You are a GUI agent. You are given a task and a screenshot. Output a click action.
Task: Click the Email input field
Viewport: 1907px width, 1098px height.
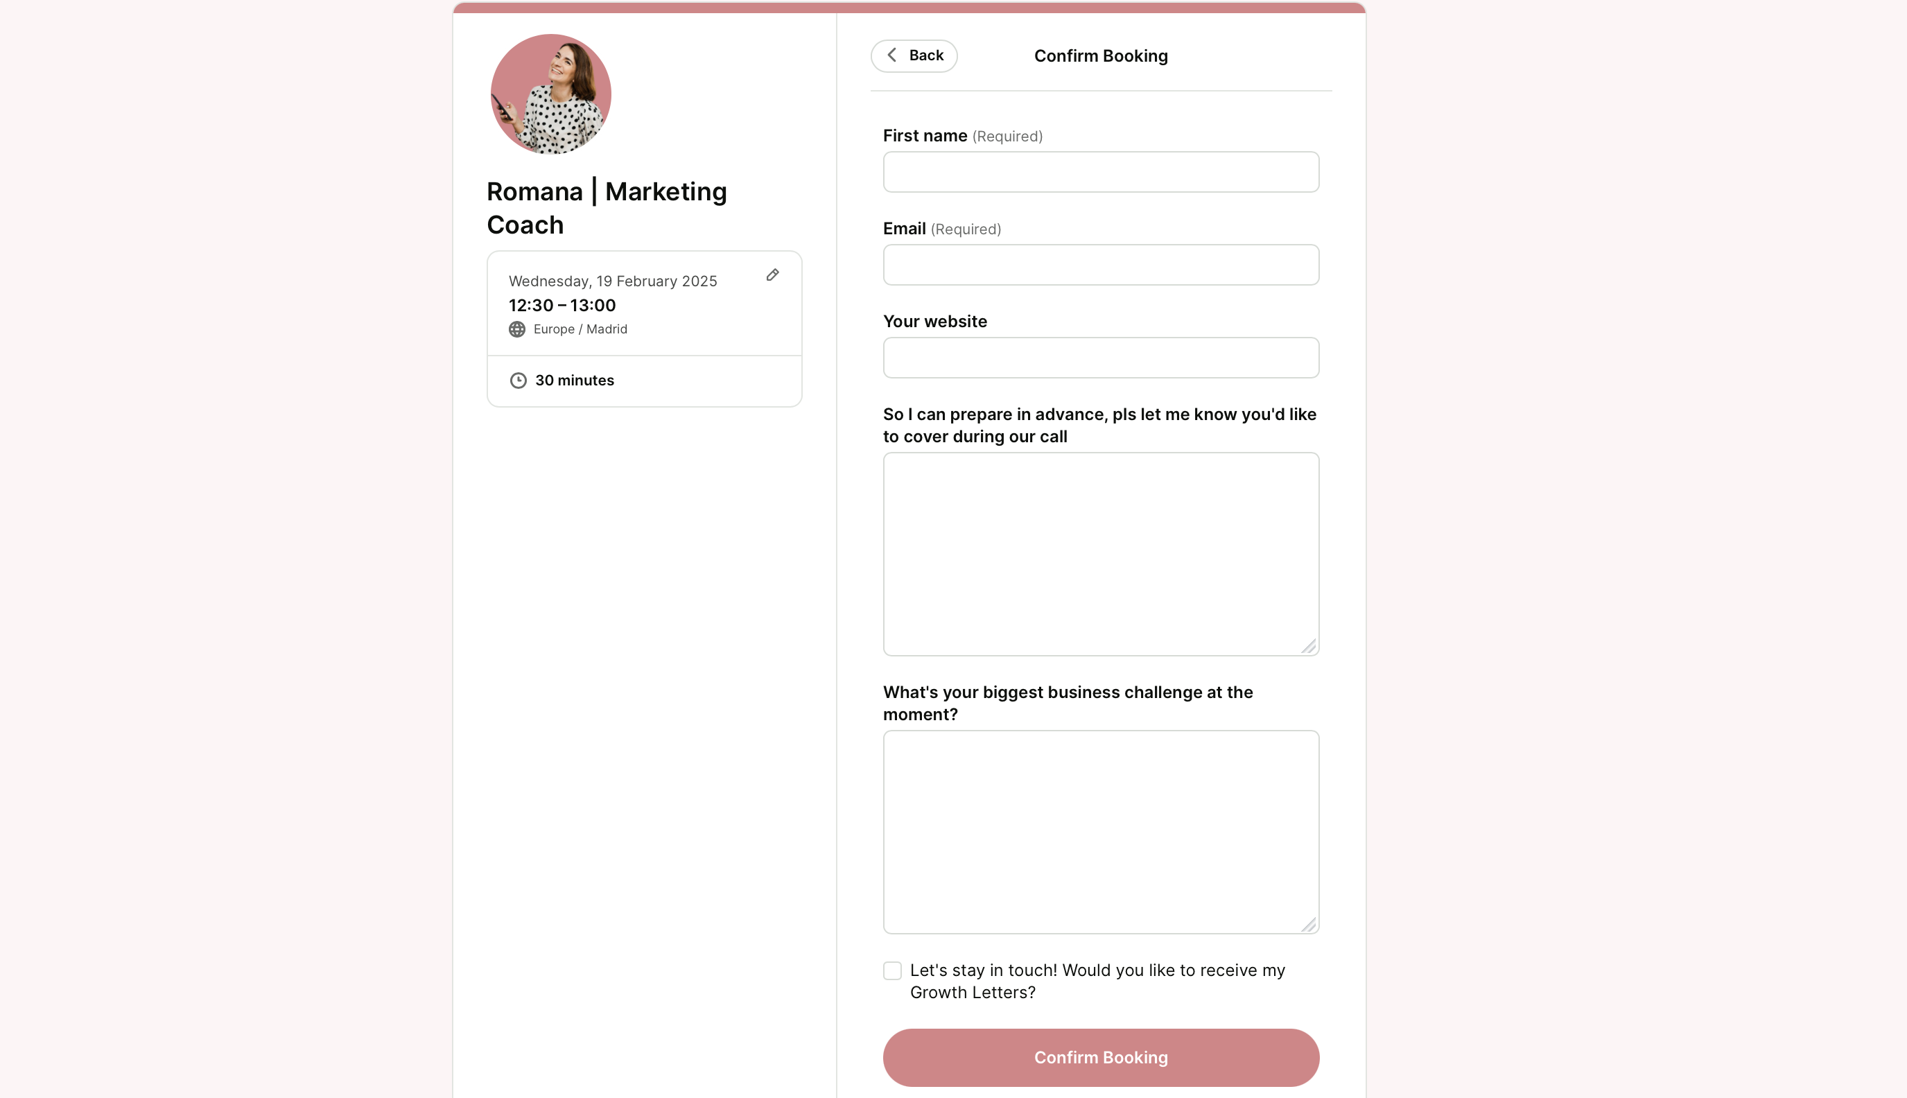pos(1100,263)
